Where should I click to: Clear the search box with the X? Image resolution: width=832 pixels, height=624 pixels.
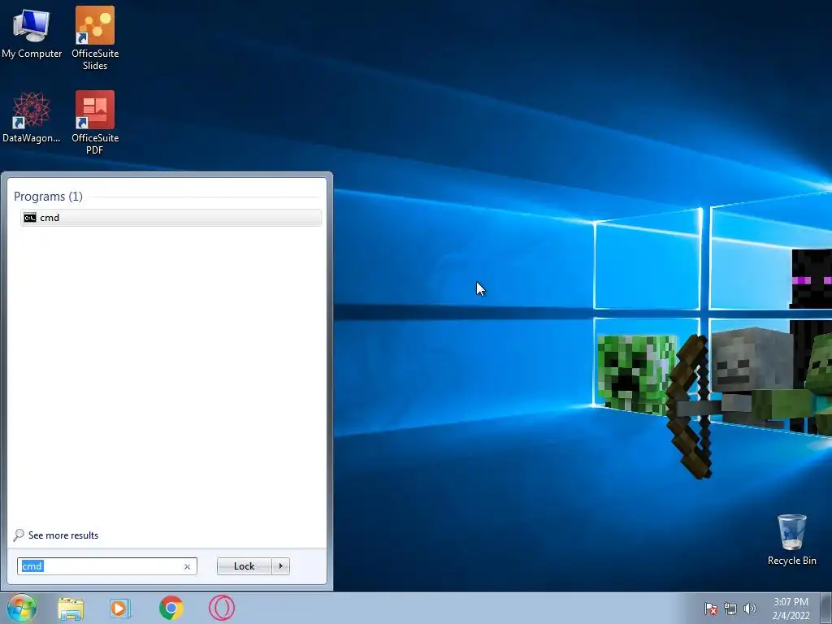pos(187,566)
